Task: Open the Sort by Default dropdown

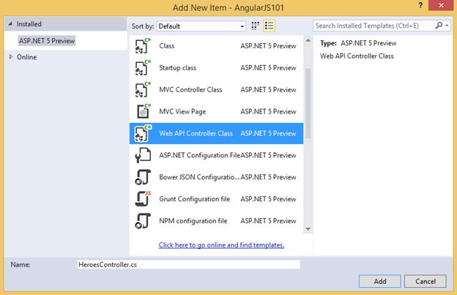Action: pyautogui.click(x=201, y=26)
